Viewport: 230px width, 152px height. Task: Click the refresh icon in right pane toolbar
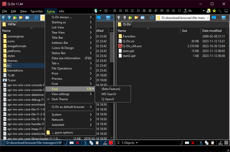pyautogui.click(x=152, y=18)
